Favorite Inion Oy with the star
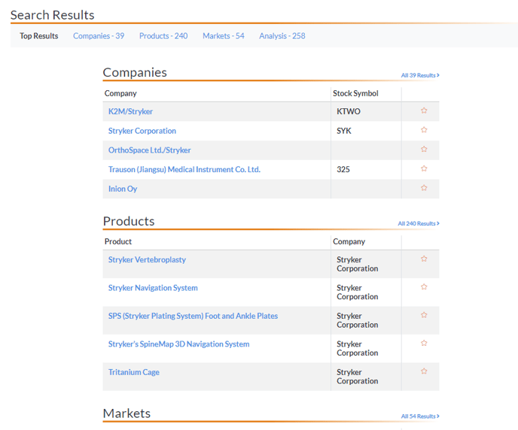Image resolution: width=518 pixels, height=430 pixels. pos(424,188)
